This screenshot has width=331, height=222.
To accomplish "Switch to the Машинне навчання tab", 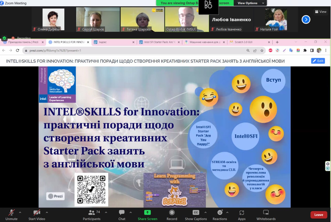I will (x=204, y=42).
